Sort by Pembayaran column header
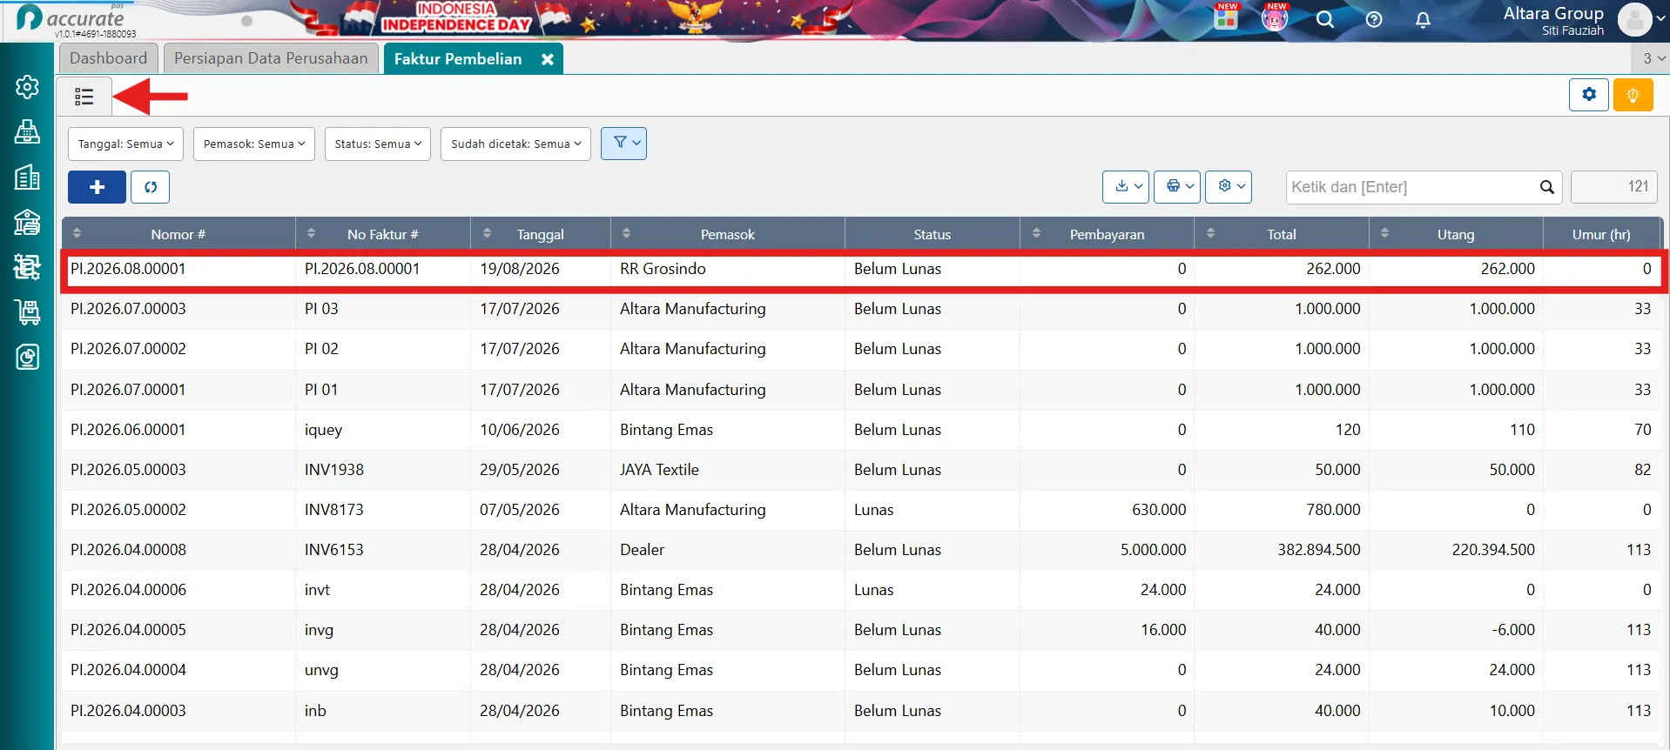 [x=1107, y=234]
